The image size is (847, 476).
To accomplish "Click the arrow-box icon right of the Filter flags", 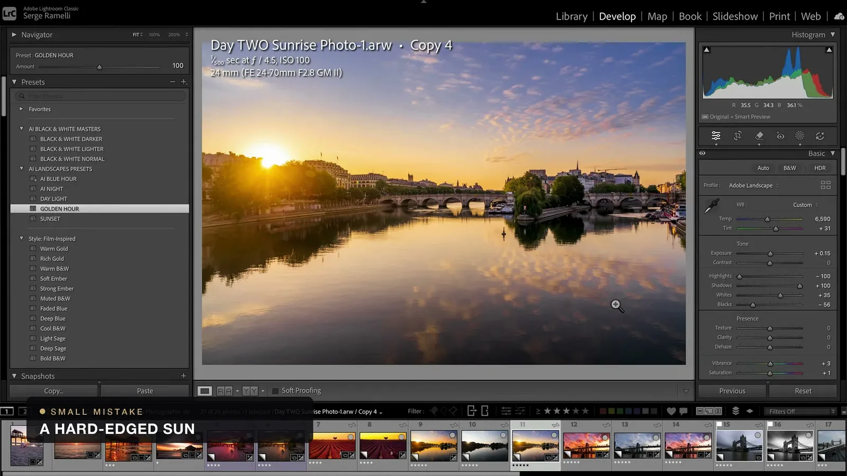I will pos(472,411).
